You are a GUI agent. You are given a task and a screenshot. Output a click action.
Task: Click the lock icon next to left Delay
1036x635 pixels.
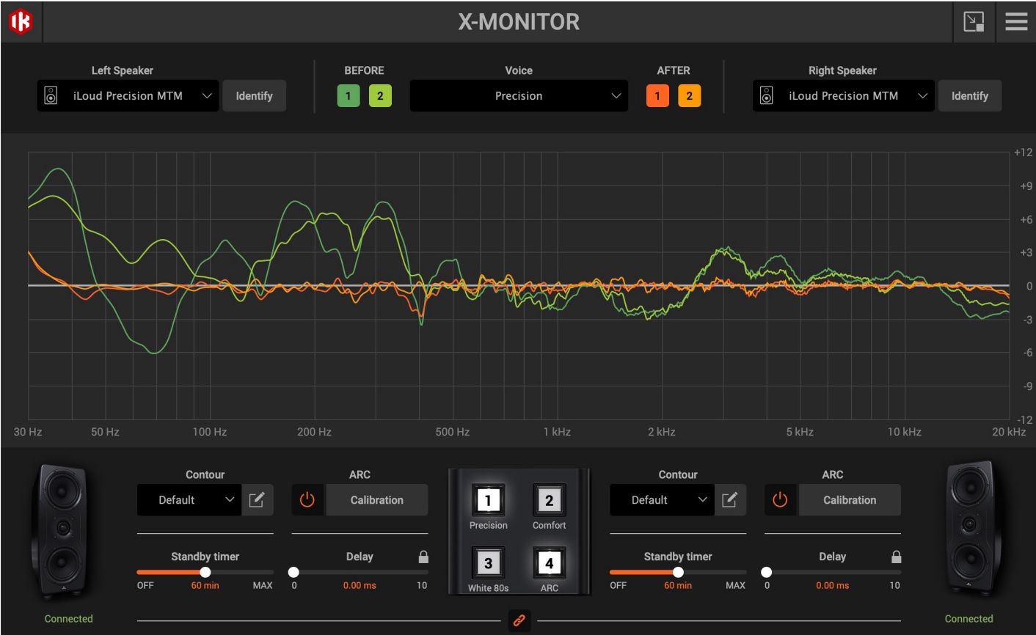[x=423, y=557]
